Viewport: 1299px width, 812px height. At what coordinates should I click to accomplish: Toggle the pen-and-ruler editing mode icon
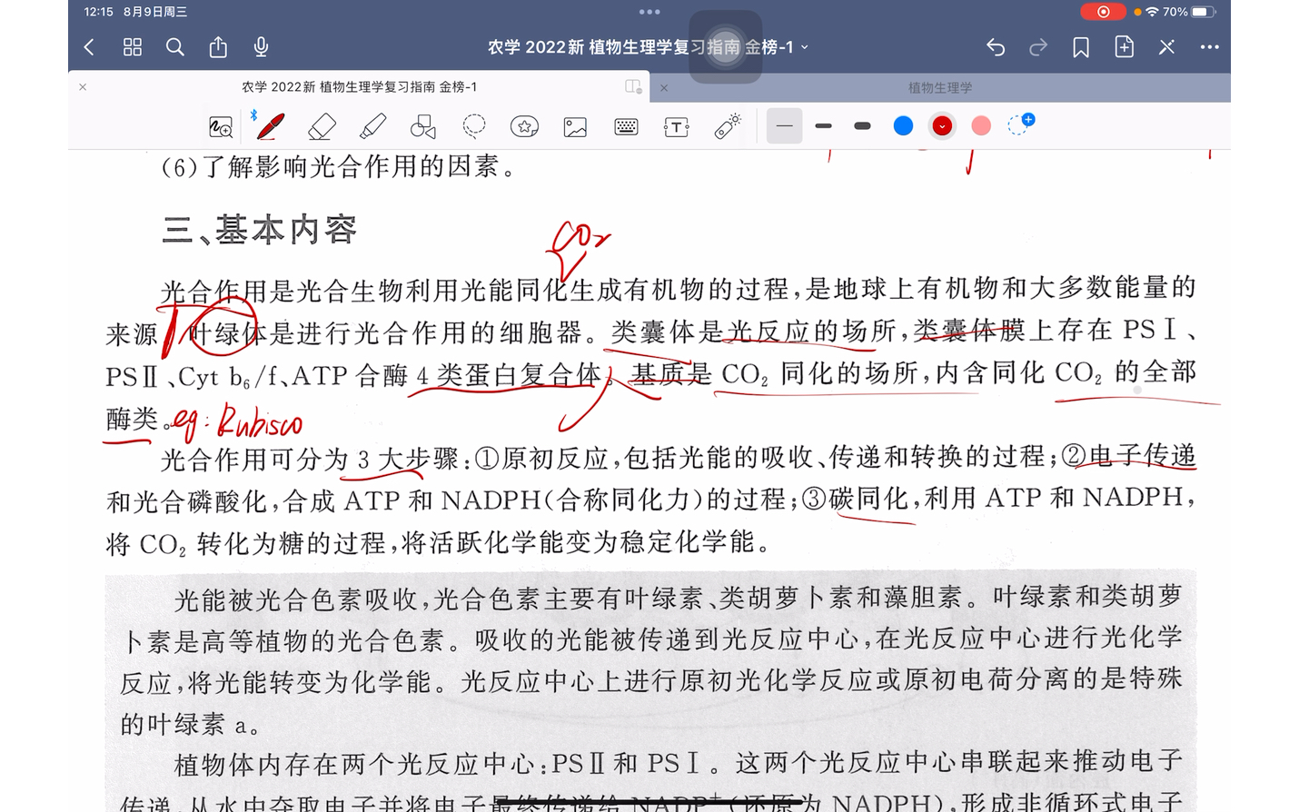click(x=1166, y=47)
